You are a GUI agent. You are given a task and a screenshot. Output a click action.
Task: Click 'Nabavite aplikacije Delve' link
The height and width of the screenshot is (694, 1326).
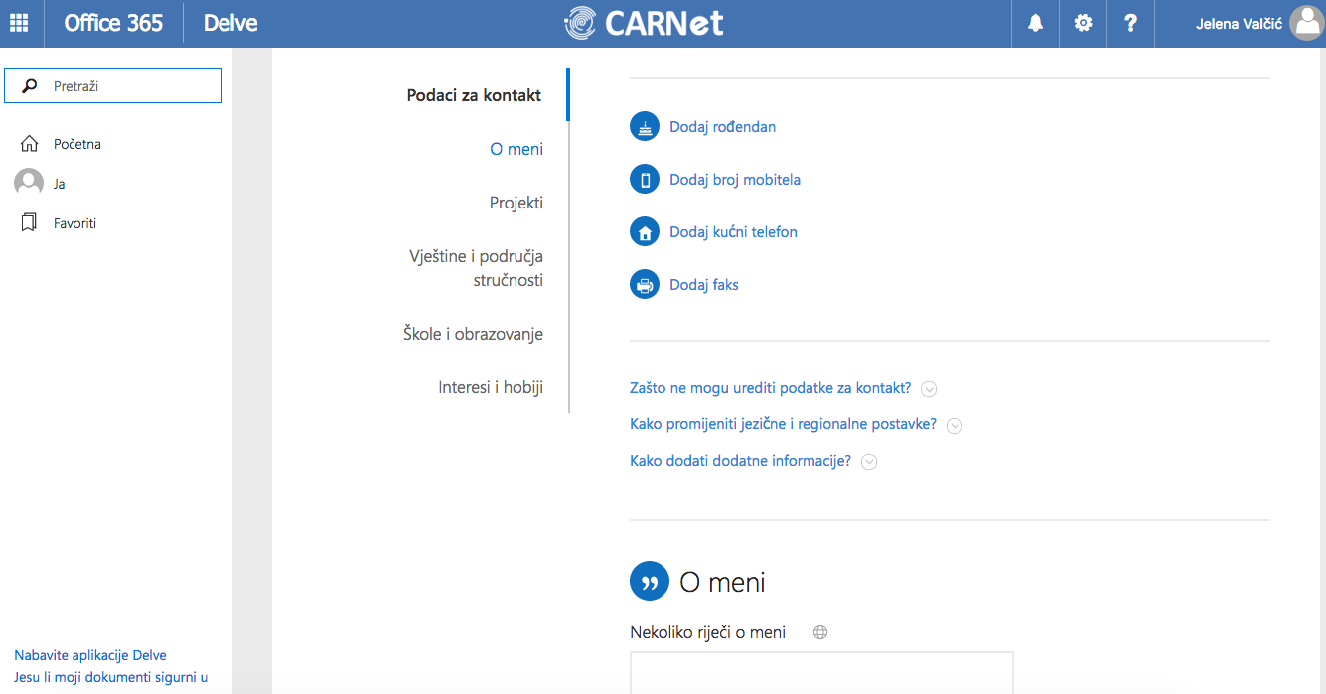[90, 655]
